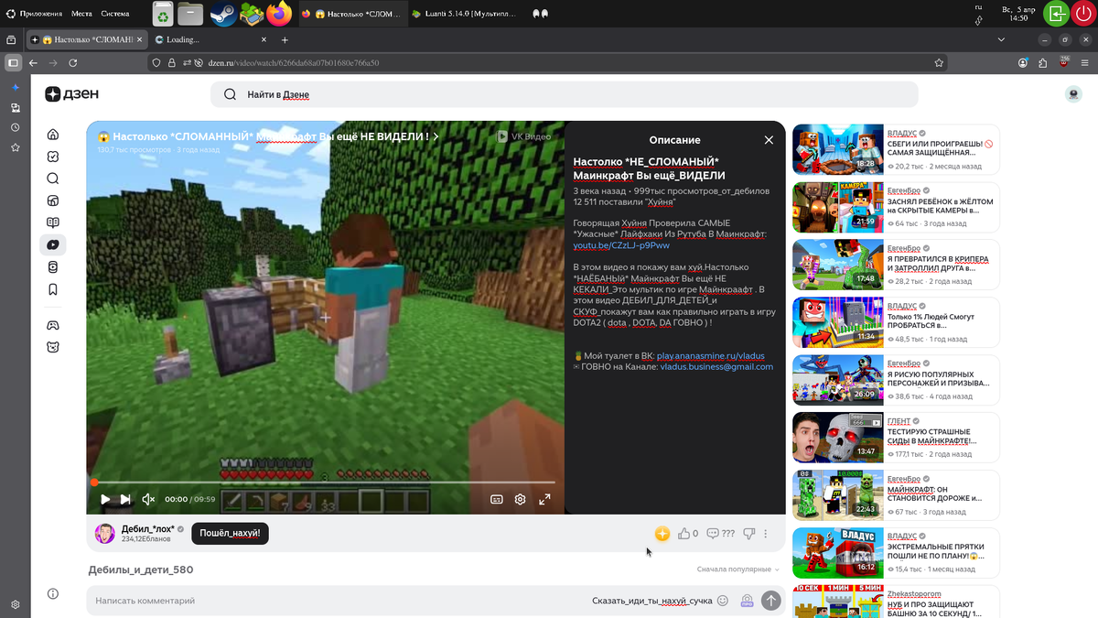Toggle the browser sidebar button
The width and height of the screenshot is (1098, 618).
tap(13, 63)
